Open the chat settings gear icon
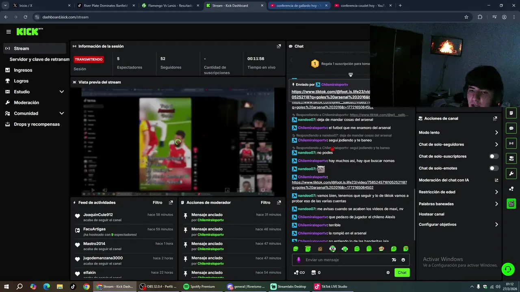This screenshot has height=292, width=520. [x=388, y=273]
